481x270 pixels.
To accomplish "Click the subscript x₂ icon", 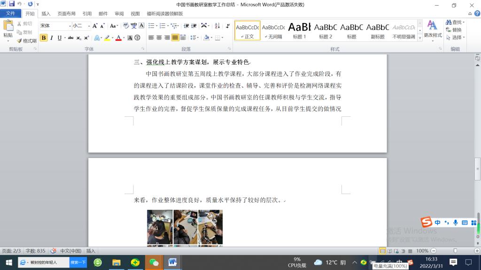I will pyautogui.click(x=78, y=38).
